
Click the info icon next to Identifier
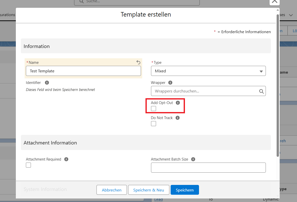[x=47, y=83]
